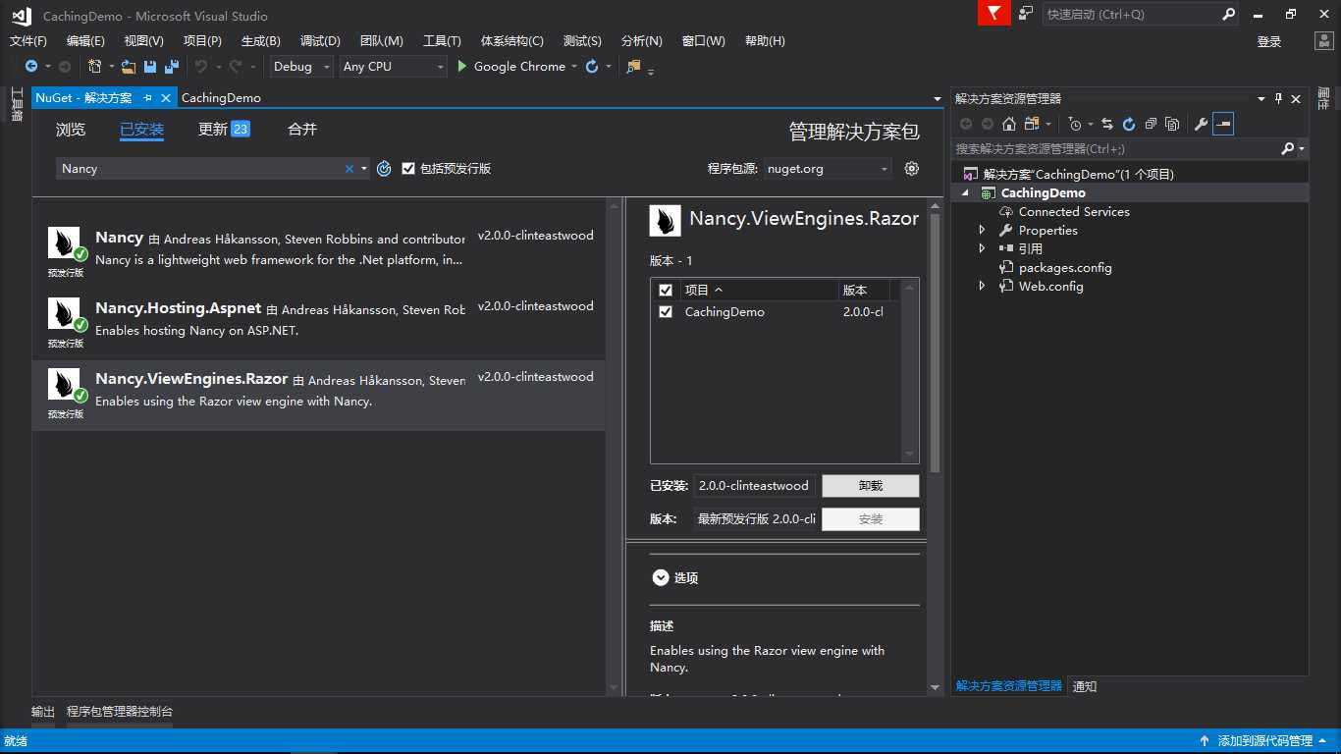
Task: Select the Nancy.Hosting.Aspnet package row
Action: pos(319,324)
